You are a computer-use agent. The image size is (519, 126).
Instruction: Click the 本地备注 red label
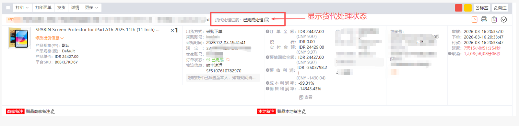[x=266, y=111]
